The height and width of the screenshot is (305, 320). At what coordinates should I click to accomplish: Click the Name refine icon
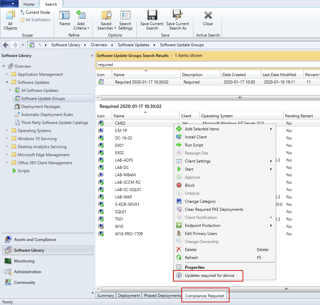point(65,18)
